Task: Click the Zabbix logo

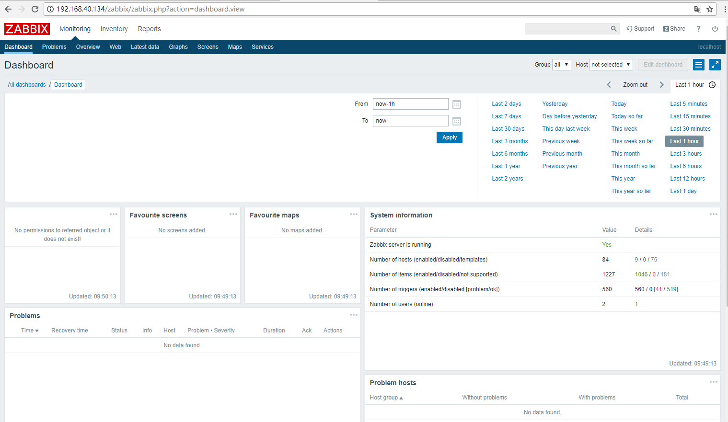Action: [x=27, y=29]
